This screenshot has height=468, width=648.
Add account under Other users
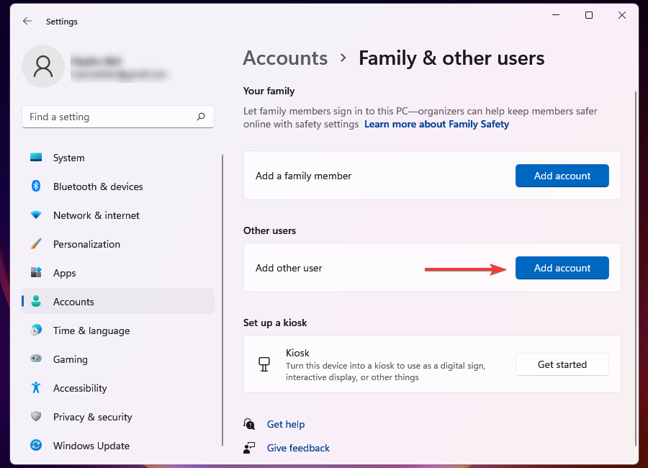(x=562, y=268)
